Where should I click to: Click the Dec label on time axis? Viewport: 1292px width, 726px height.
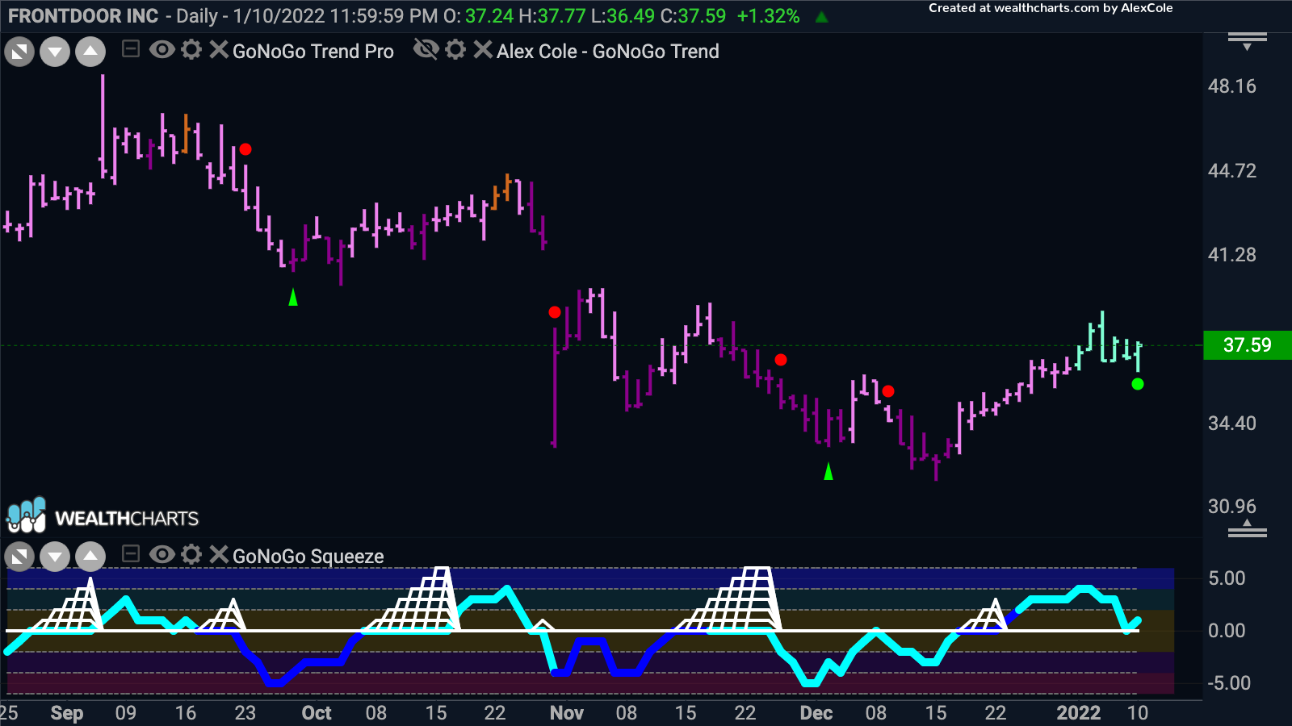816,713
